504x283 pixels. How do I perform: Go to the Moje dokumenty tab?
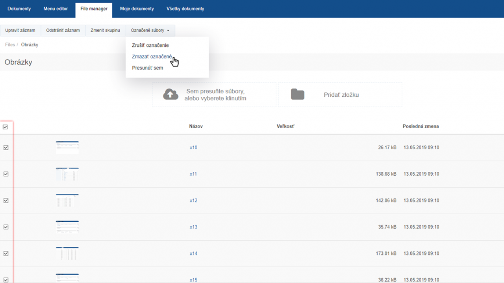coord(137,9)
